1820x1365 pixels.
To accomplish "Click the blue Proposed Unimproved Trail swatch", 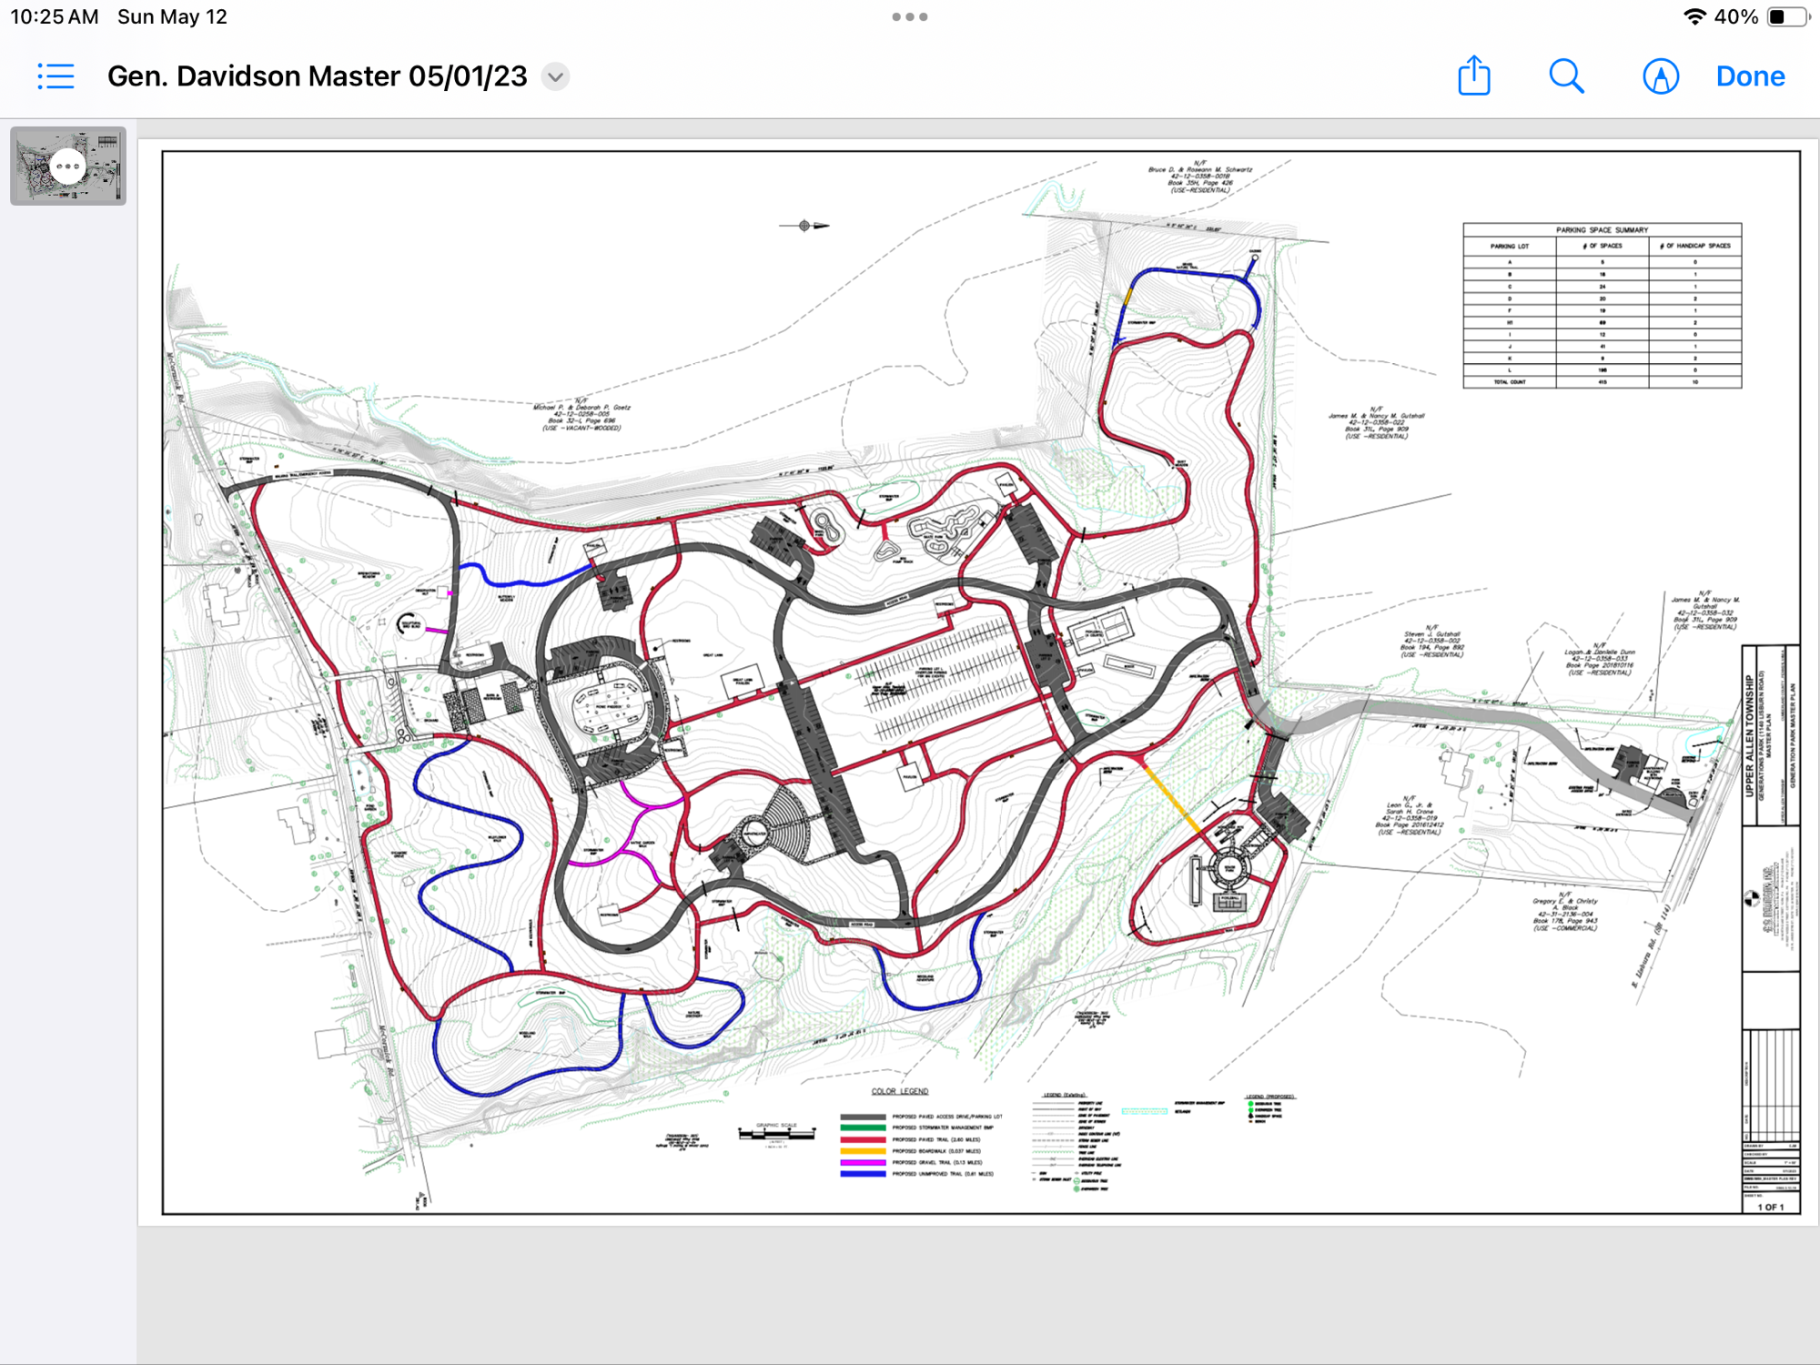I will [x=863, y=1174].
